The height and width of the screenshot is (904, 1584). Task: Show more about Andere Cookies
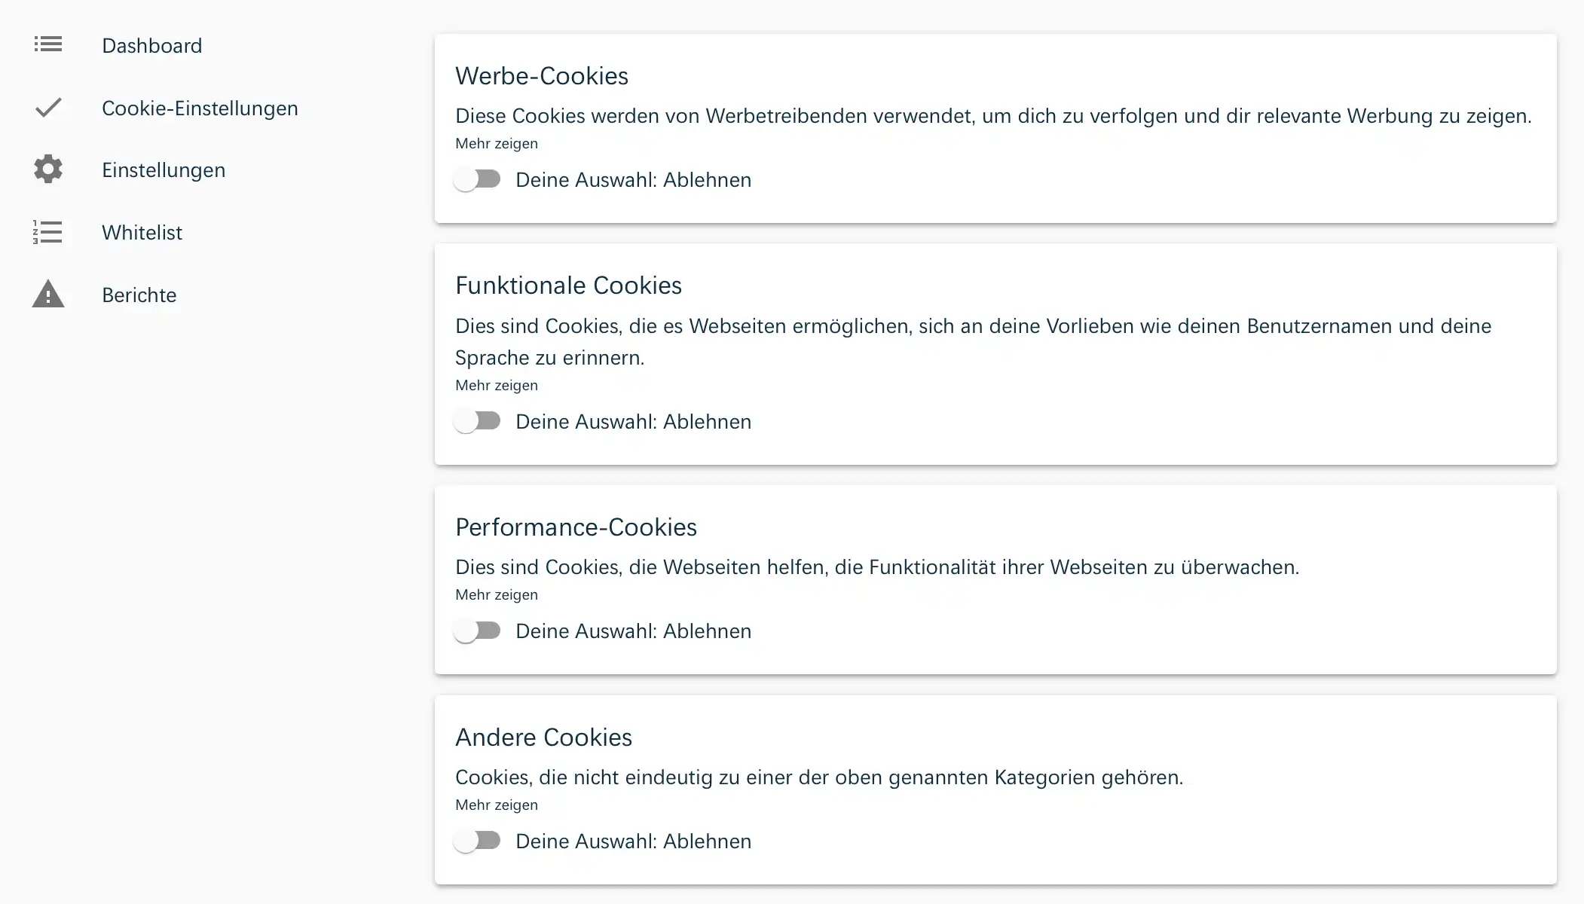pyautogui.click(x=497, y=805)
